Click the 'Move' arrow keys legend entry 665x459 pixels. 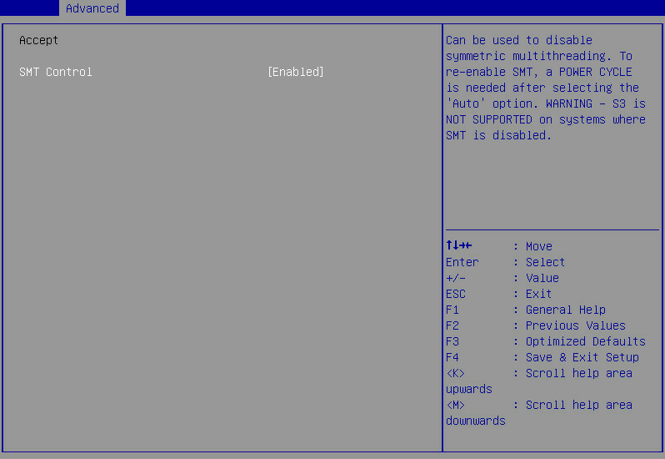pyautogui.click(x=499, y=246)
